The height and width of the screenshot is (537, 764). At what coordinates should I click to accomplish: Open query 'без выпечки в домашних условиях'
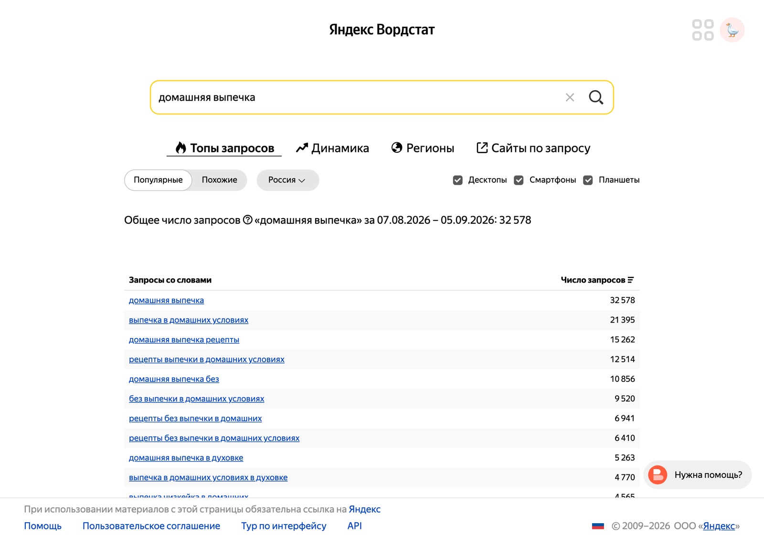[196, 399]
